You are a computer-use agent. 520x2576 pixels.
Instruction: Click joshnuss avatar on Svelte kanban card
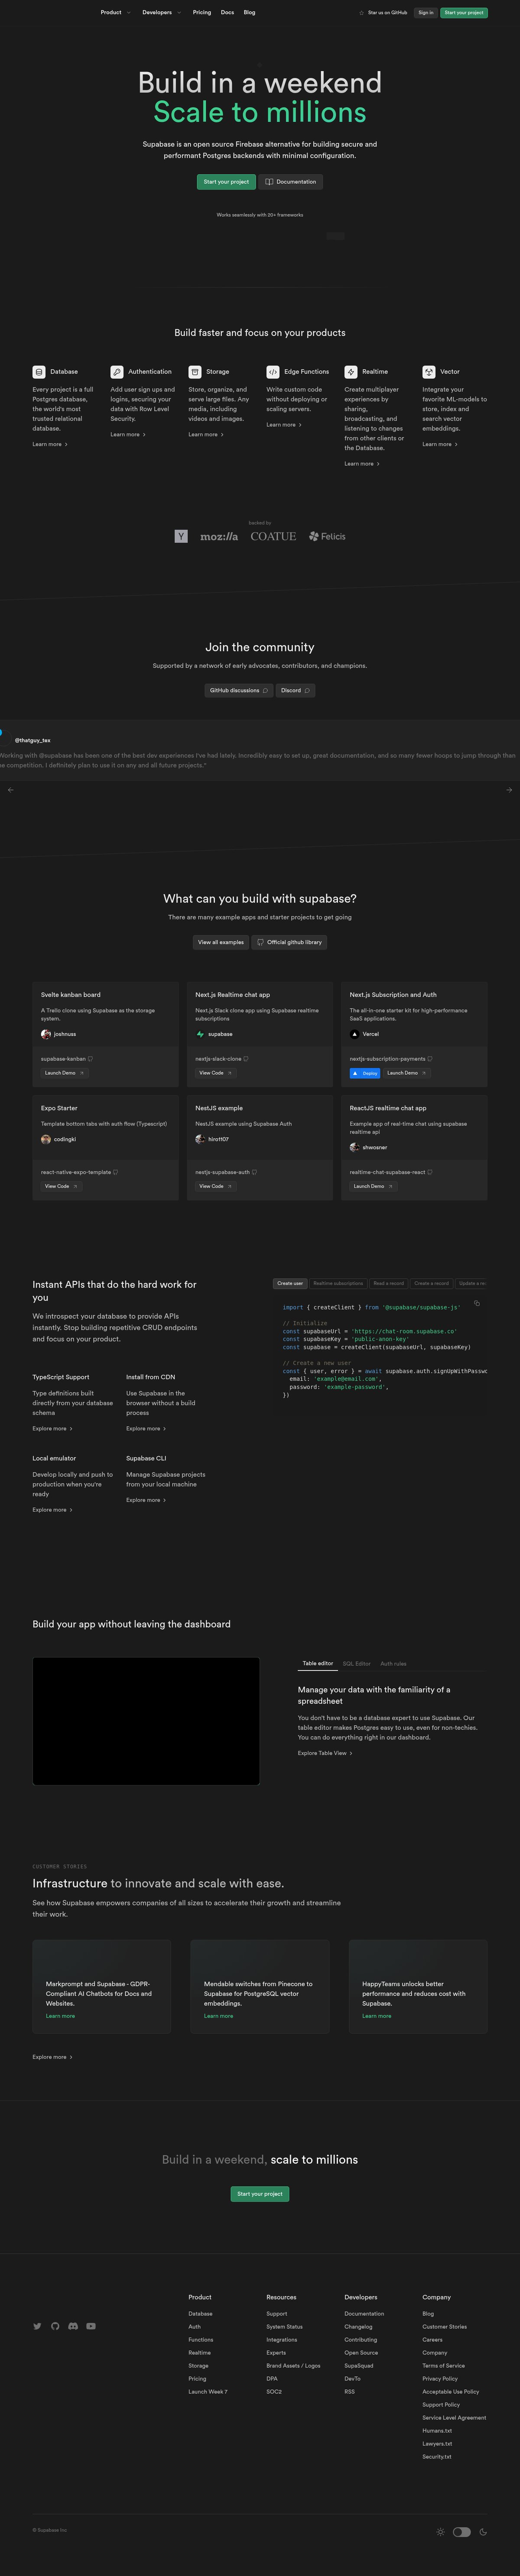tap(46, 1034)
